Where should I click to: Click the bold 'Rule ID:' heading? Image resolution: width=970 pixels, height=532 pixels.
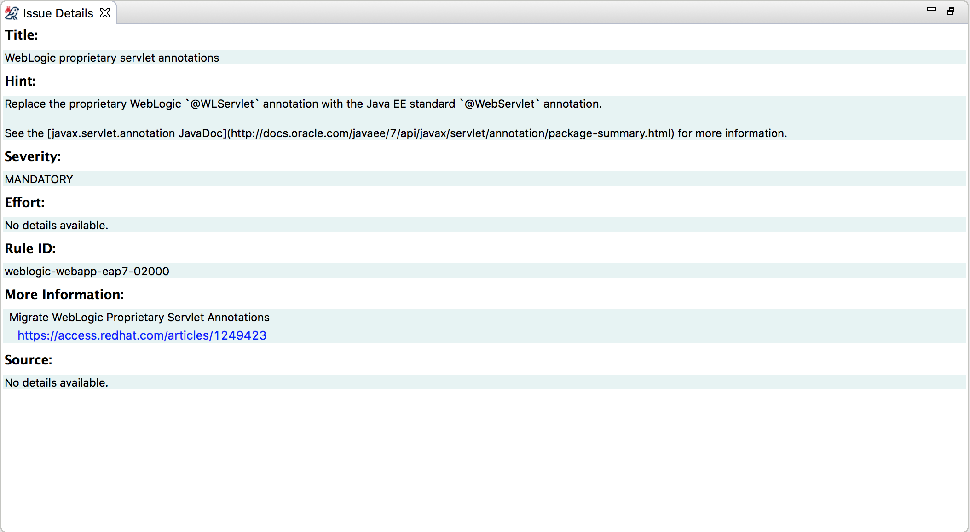pyautogui.click(x=30, y=249)
